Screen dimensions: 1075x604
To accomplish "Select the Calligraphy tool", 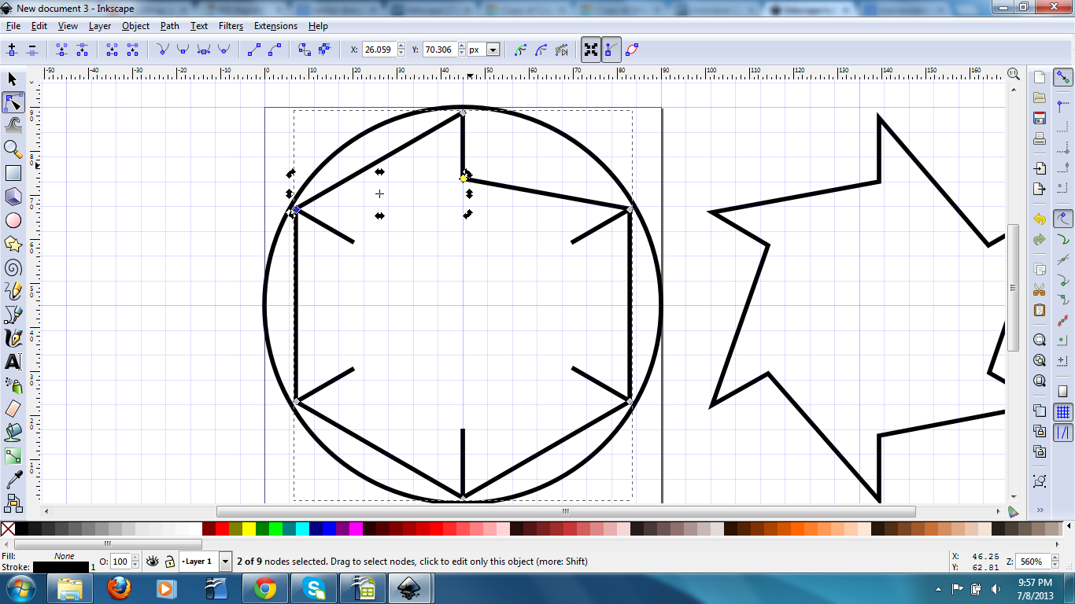I will click(13, 338).
